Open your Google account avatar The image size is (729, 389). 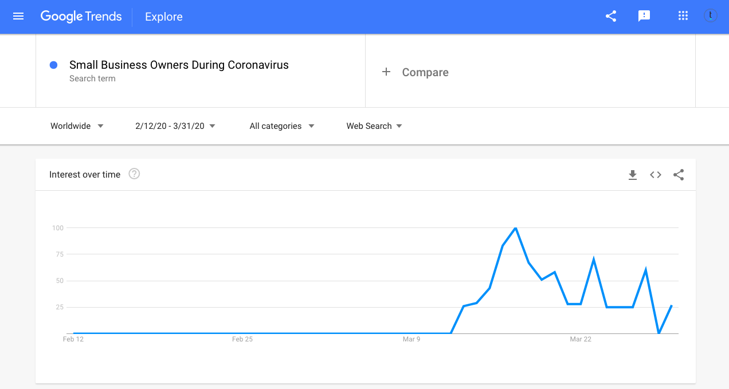[710, 15]
